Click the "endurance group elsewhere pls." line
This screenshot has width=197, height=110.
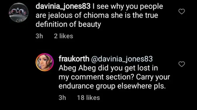[x=112, y=86]
